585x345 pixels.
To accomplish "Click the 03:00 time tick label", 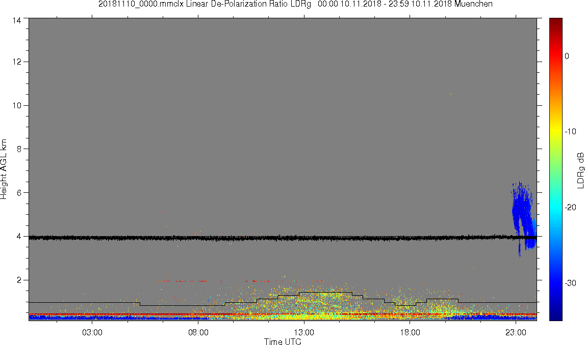I will (92, 332).
